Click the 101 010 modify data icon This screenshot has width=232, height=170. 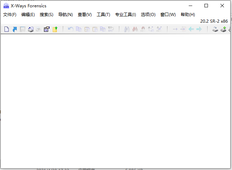point(111,29)
